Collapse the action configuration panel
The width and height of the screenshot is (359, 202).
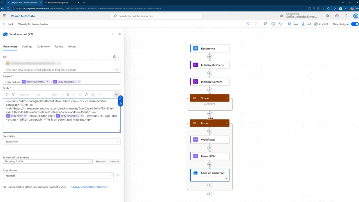[x=120, y=34]
